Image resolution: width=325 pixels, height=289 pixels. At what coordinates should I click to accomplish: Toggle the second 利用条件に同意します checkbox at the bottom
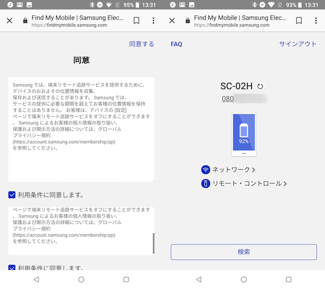click(x=12, y=268)
